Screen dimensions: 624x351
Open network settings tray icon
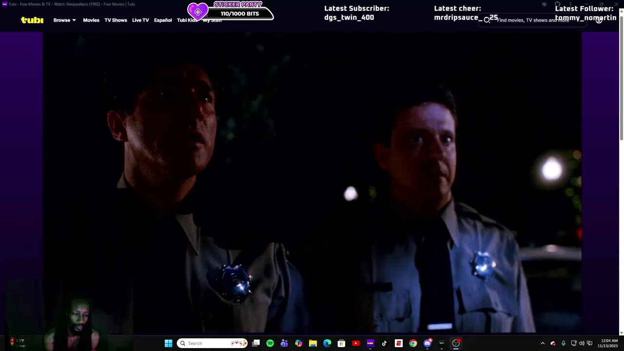click(574, 343)
